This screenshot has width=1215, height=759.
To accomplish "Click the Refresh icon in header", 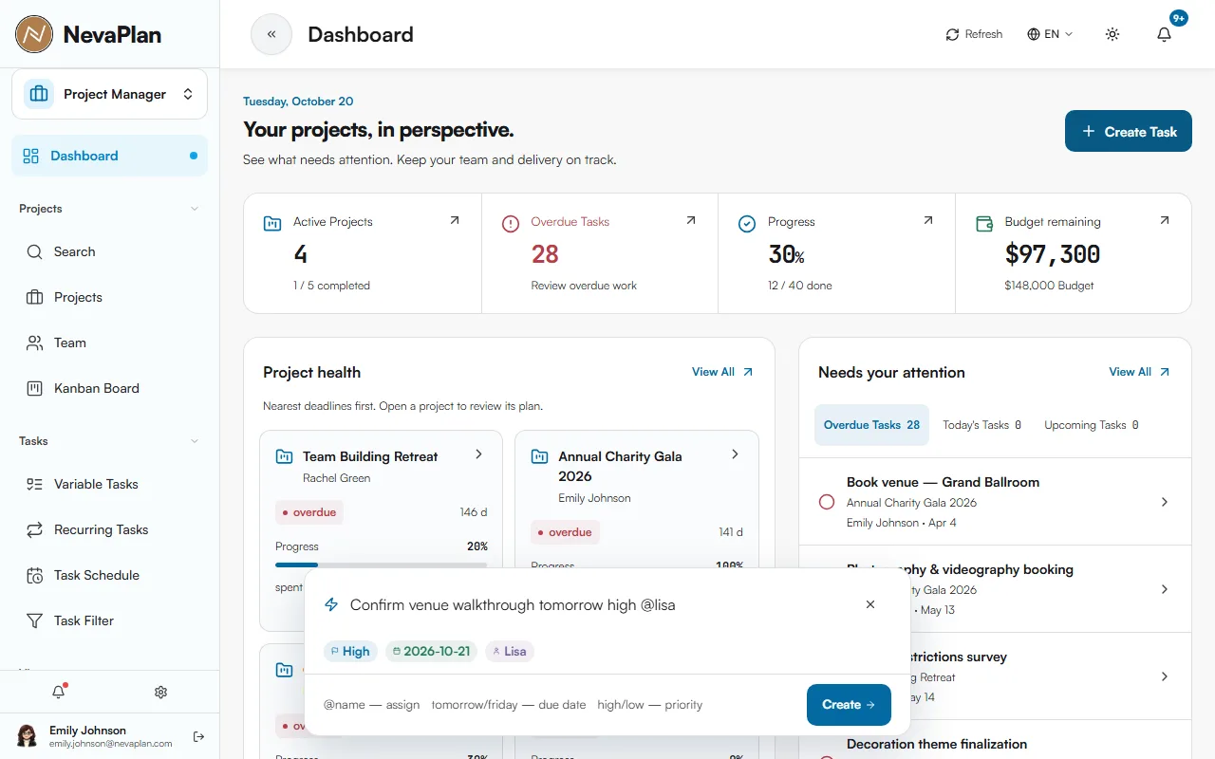I will (x=952, y=34).
